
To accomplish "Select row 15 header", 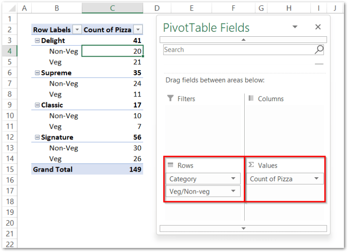I will 10,169.
